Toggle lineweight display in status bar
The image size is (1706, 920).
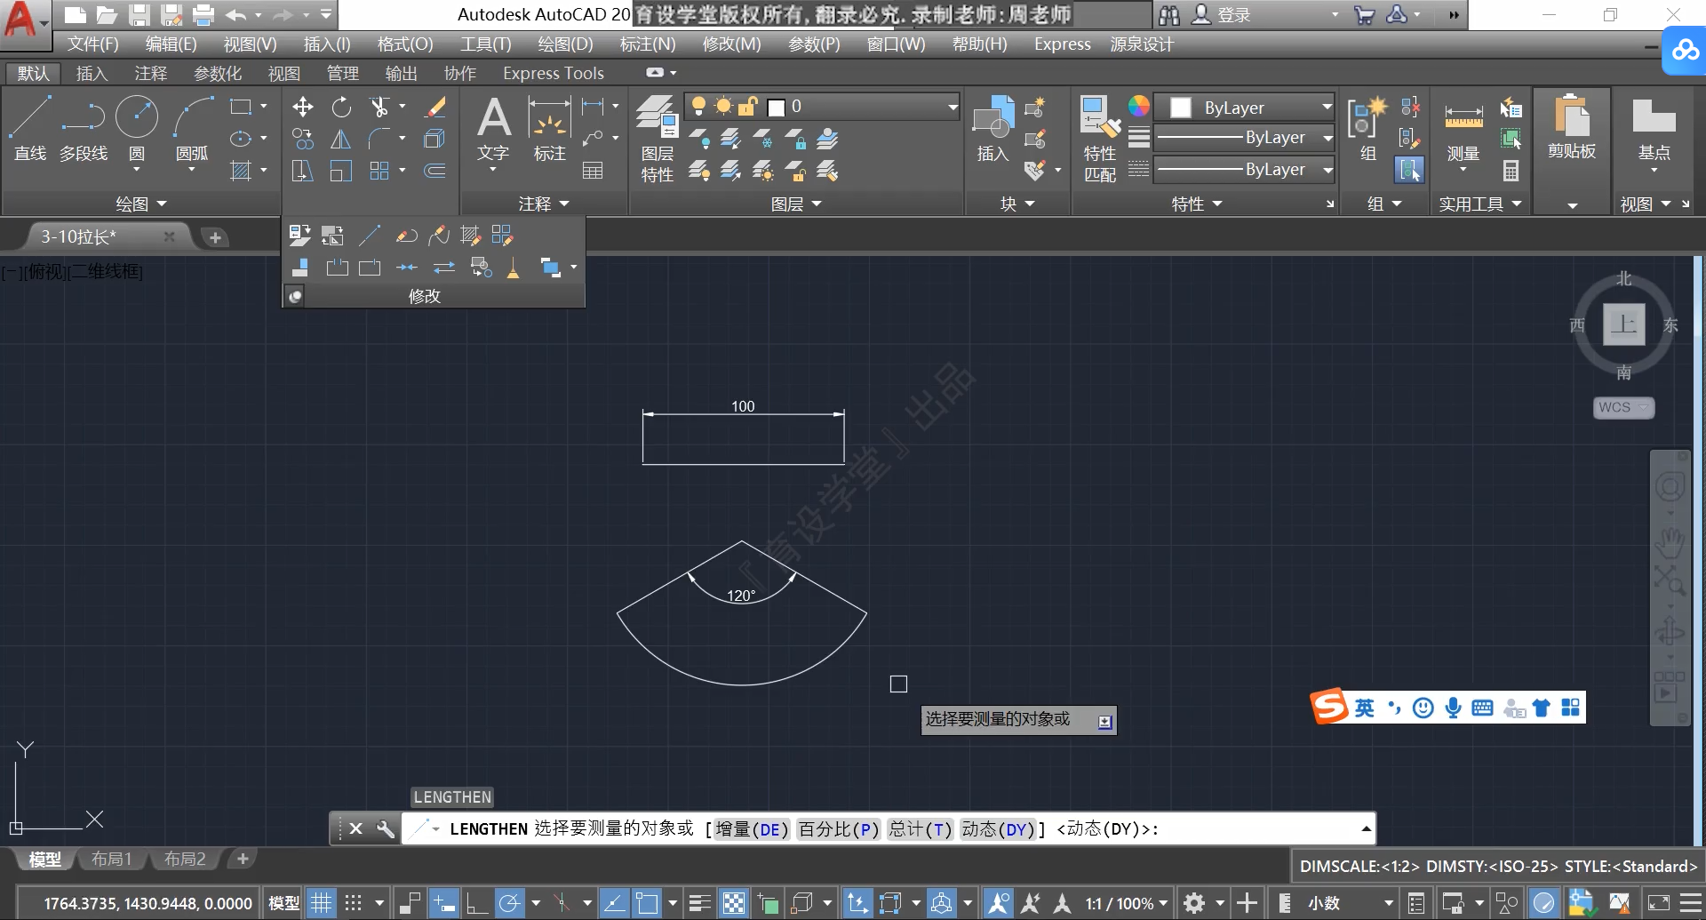point(700,903)
